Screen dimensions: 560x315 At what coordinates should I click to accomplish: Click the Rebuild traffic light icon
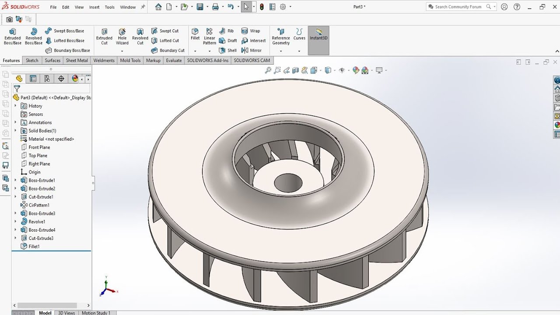[262, 7]
